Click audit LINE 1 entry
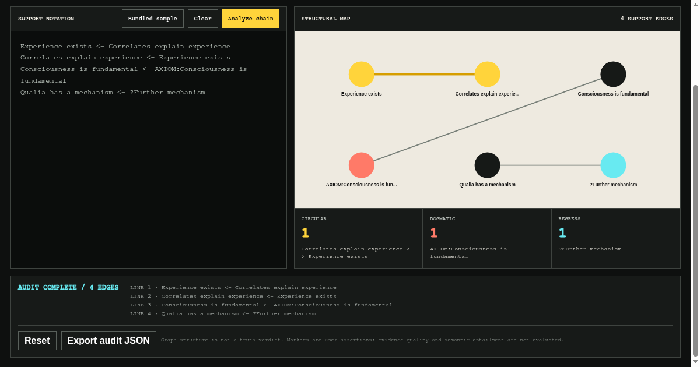 [x=233, y=287]
